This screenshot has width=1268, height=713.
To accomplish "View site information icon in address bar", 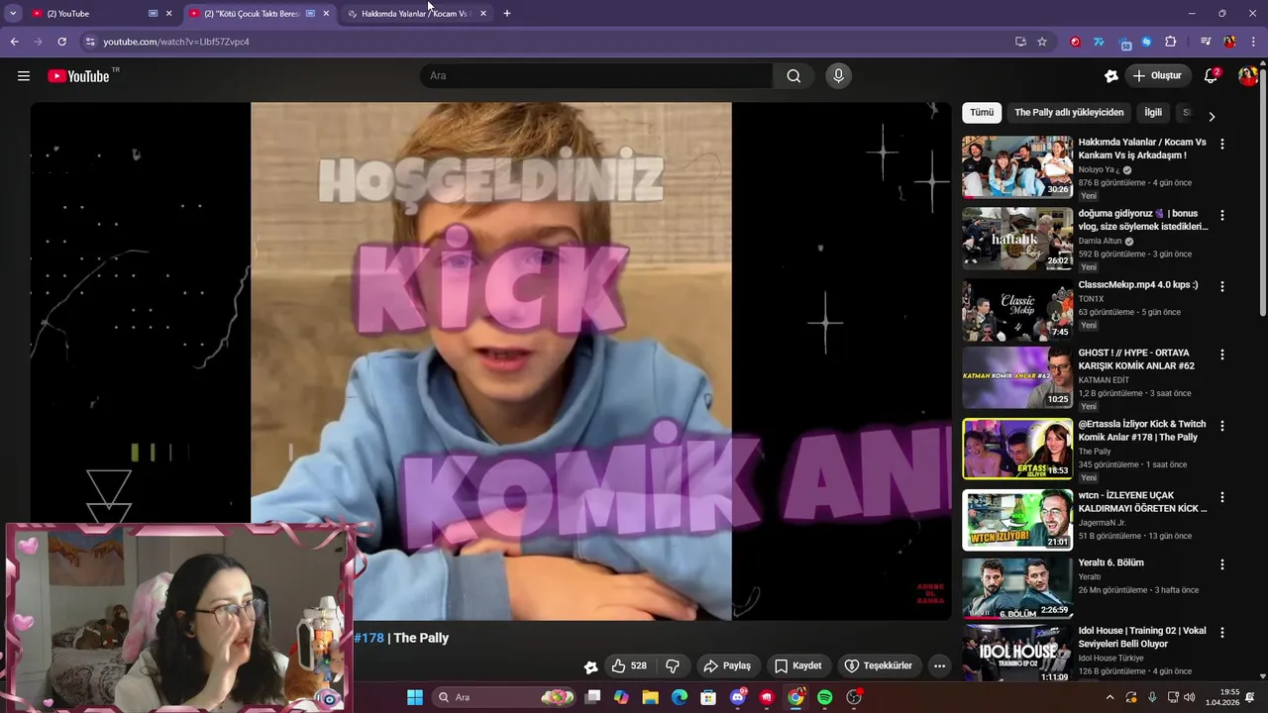I will [90, 42].
